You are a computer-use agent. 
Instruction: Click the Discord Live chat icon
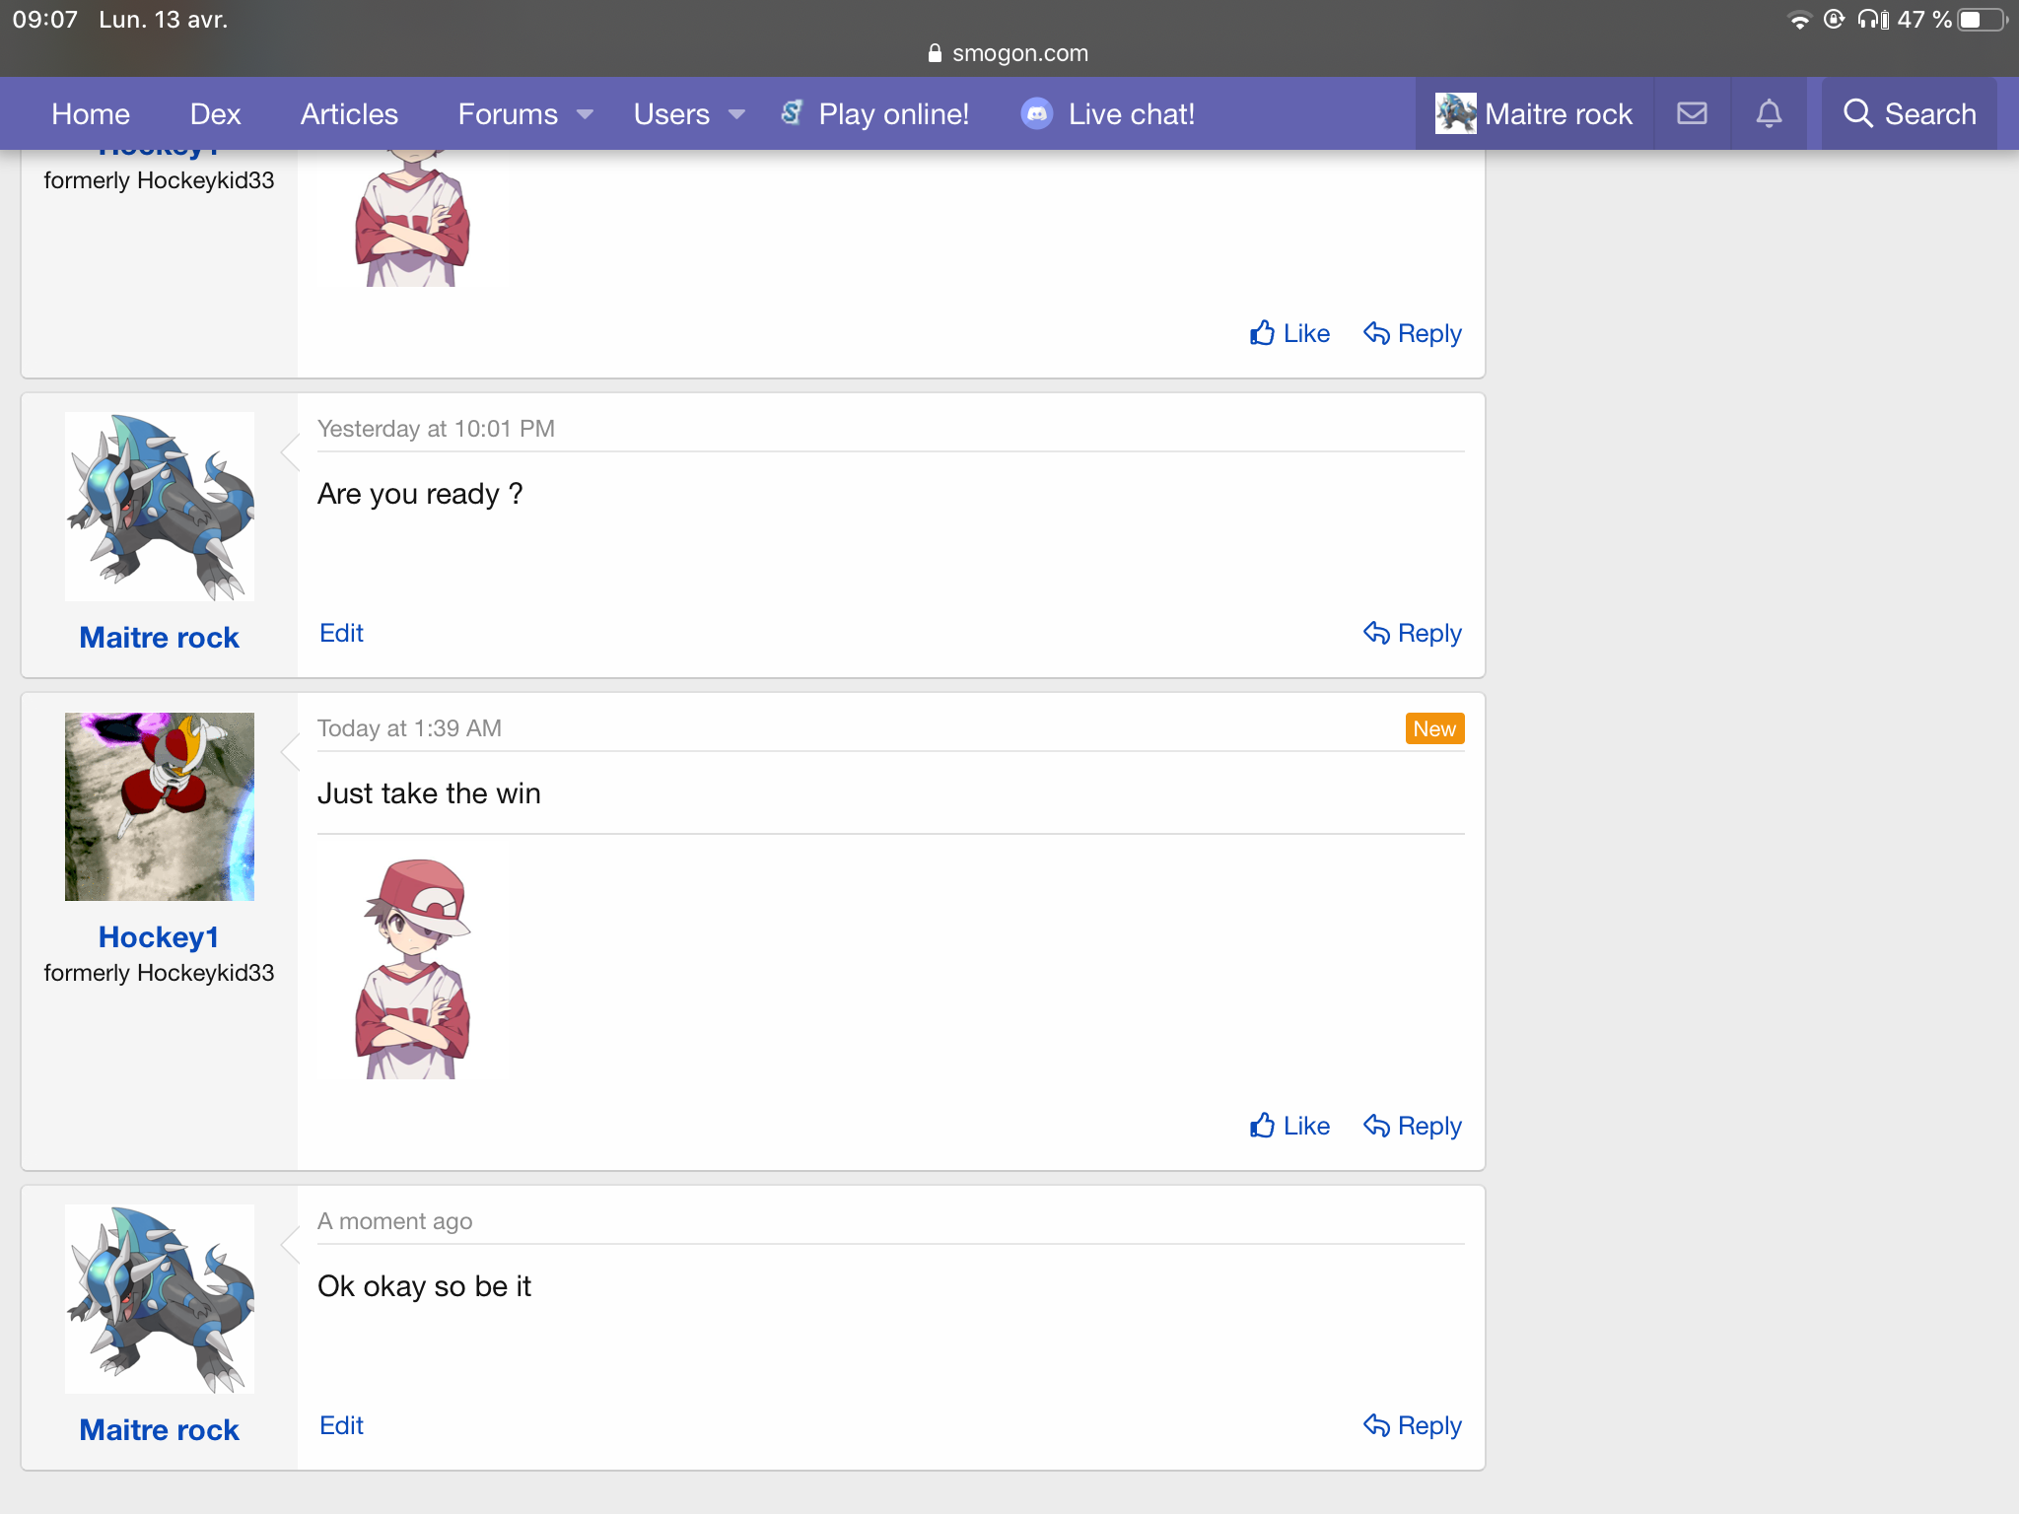pos(1036,113)
